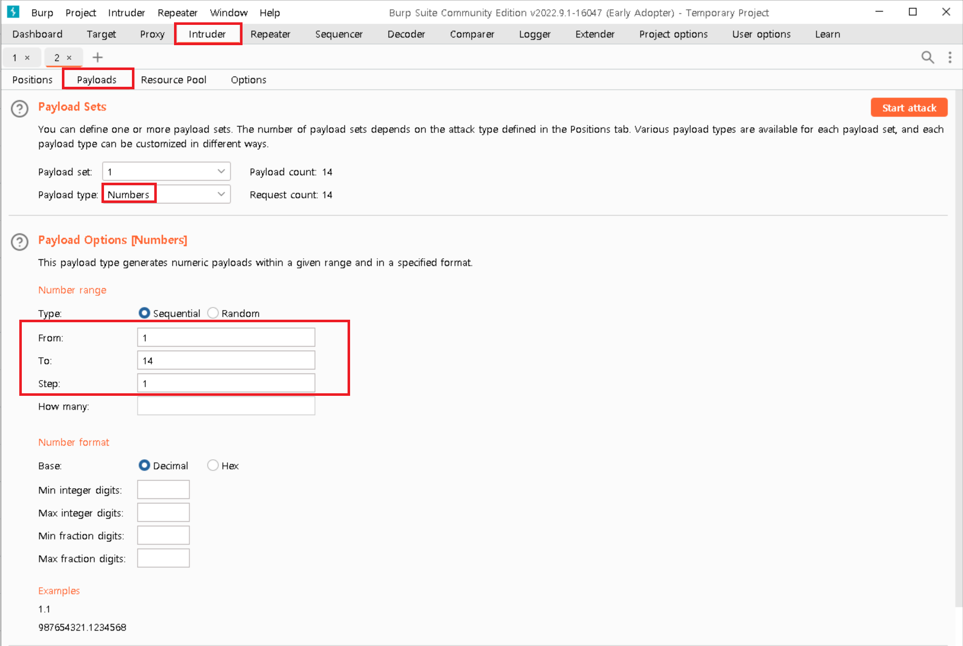Image resolution: width=963 pixels, height=646 pixels.
Task: Open the Window menu
Action: click(x=229, y=13)
